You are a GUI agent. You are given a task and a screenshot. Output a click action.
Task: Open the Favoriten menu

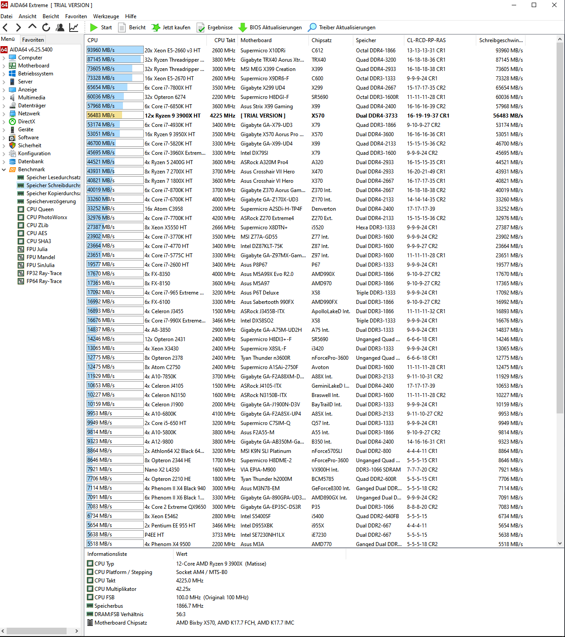click(x=76, y=16)
